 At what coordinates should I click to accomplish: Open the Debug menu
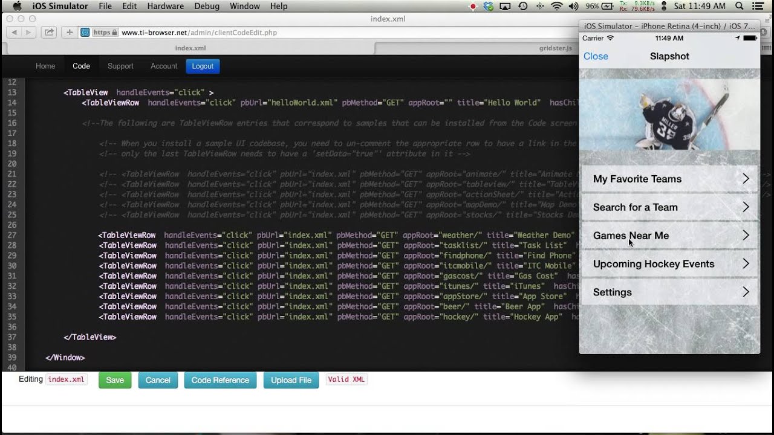click(x=207, y=6)
